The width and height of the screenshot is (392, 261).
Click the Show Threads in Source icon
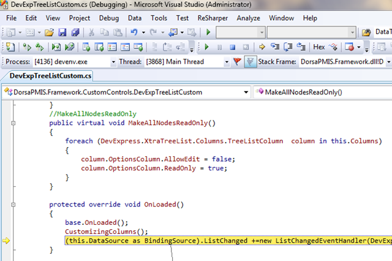tap(333, 47)
